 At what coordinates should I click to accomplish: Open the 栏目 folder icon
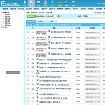[39, 3]
